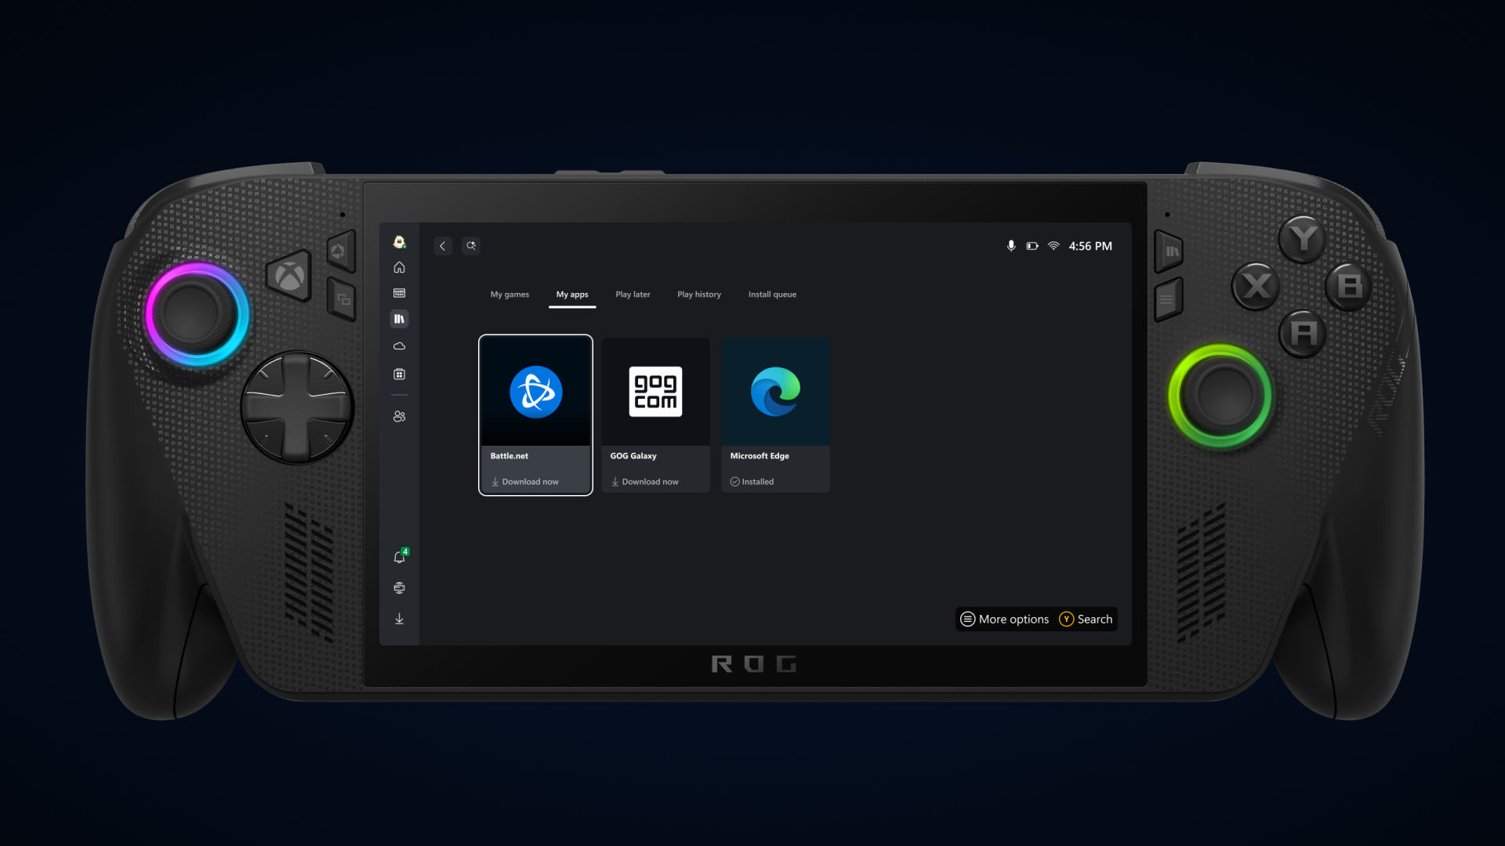The image size is (1505, 846).
Task: Click Download now under Battle.net
Action: point(526,481)
